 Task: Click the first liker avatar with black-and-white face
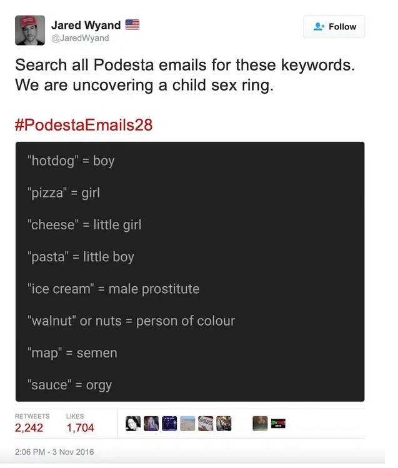[133, 424]
